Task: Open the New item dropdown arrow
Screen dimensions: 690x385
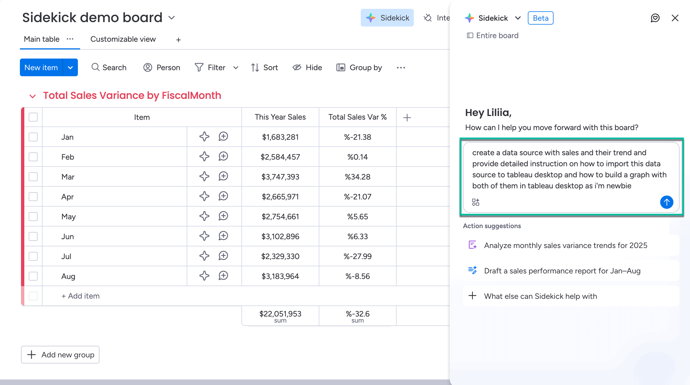Action: coord(70,68)
